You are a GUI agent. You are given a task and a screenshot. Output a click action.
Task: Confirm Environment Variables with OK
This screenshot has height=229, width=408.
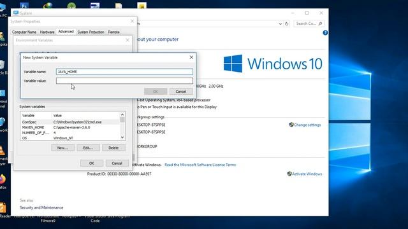coord(92,163)
